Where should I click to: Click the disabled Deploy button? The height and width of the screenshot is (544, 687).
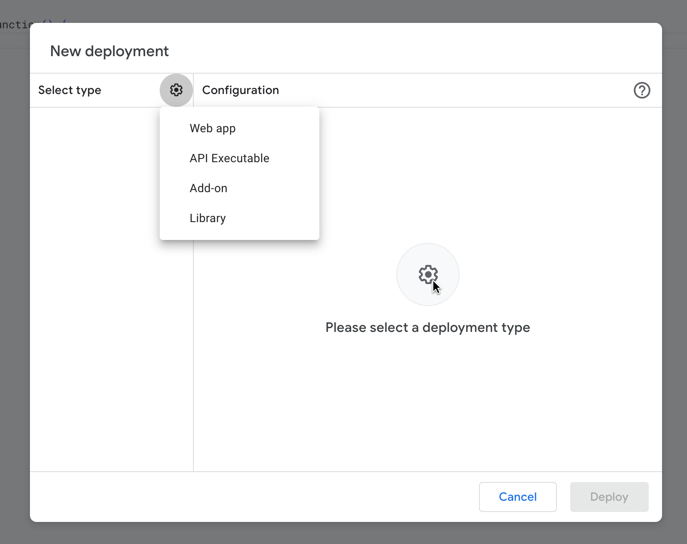click(609, 497)
